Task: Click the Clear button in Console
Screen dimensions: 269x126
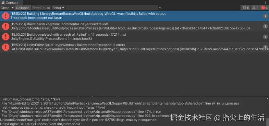Action: (x=4, y=8)
